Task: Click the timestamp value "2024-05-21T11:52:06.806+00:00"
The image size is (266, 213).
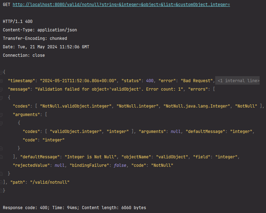Action: 78,81
